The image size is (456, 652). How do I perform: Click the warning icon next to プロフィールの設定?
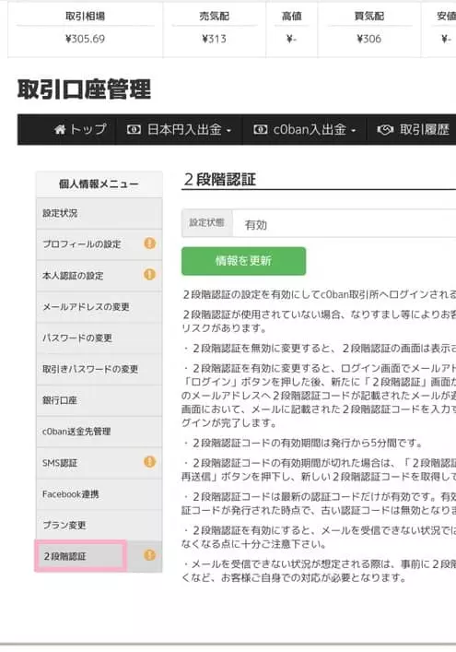[x=149, y=243]
